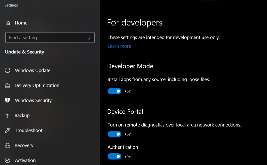
Task: Open the Windows Update sidebar entry
Action: pos(33,70)
